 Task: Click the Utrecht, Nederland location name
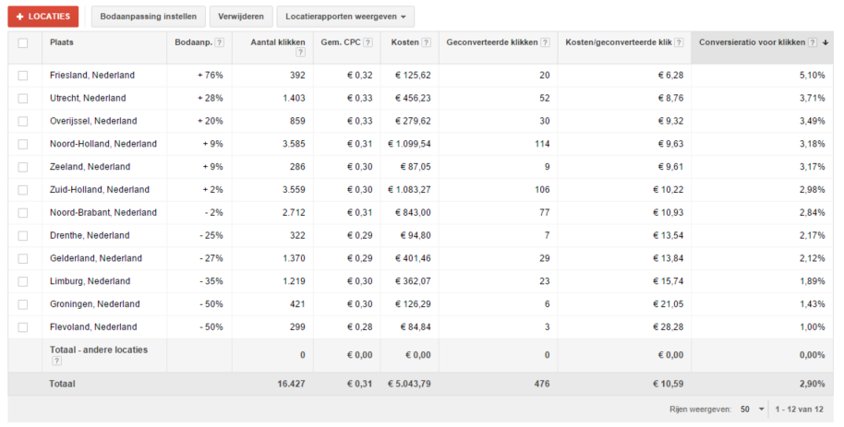pyautogui.click(x=88, y=98)
